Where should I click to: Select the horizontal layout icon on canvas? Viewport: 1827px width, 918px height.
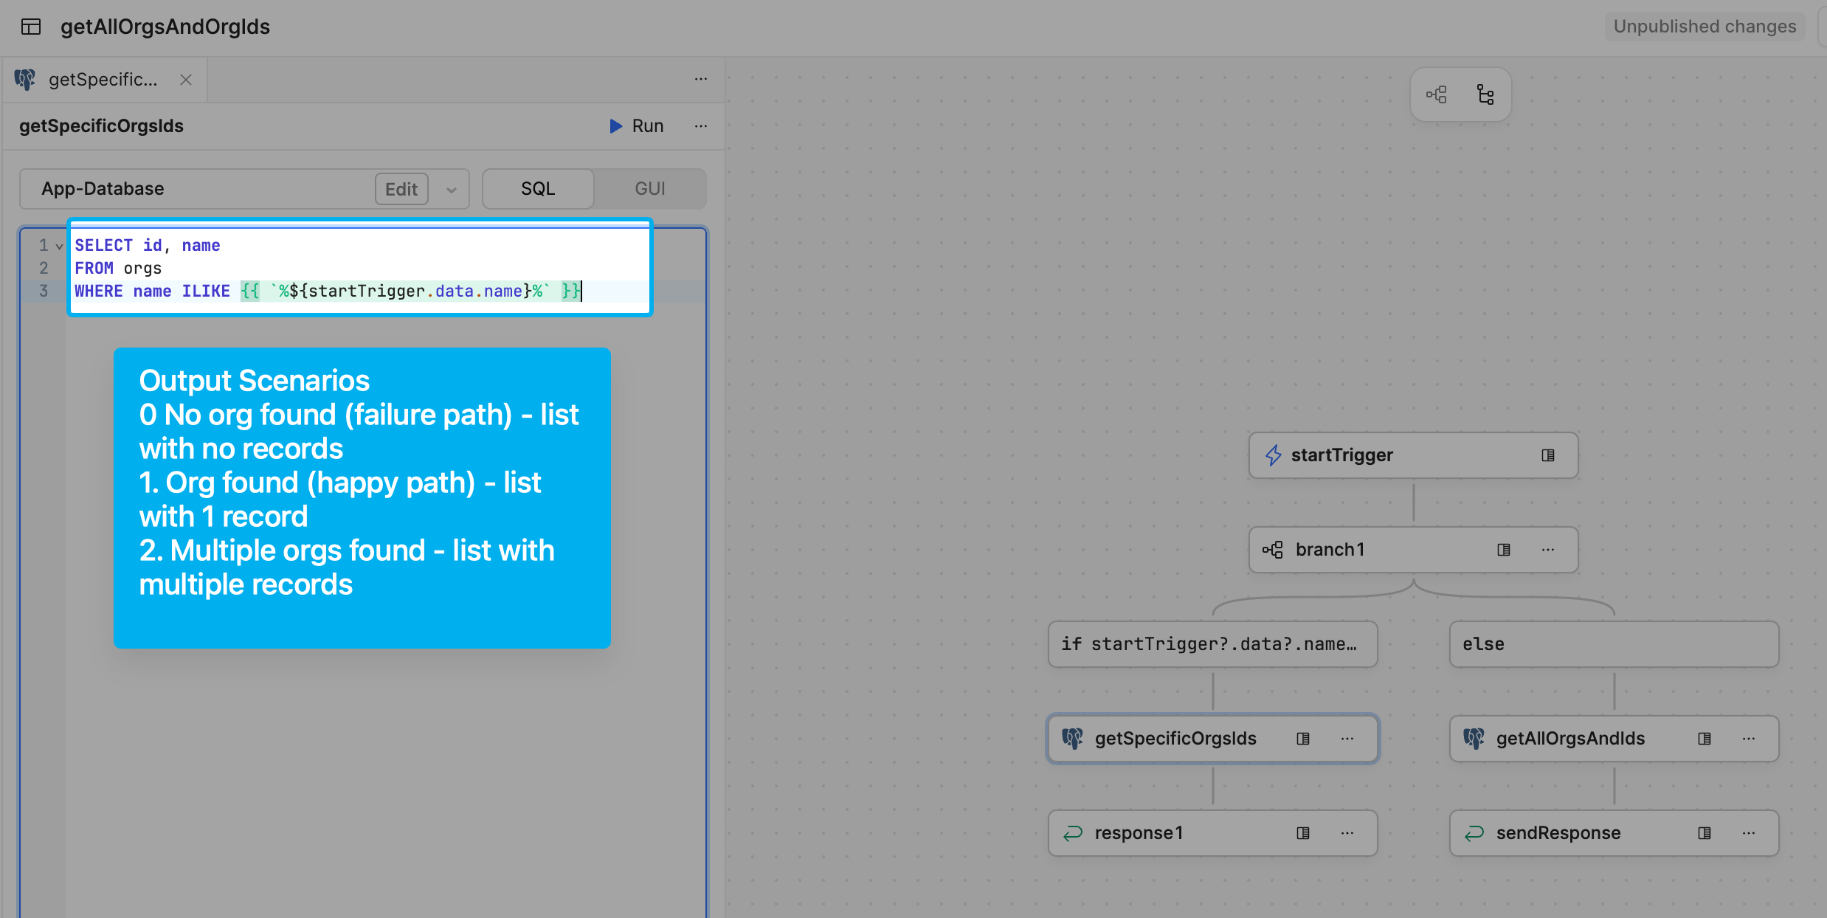pos(1436,94)
